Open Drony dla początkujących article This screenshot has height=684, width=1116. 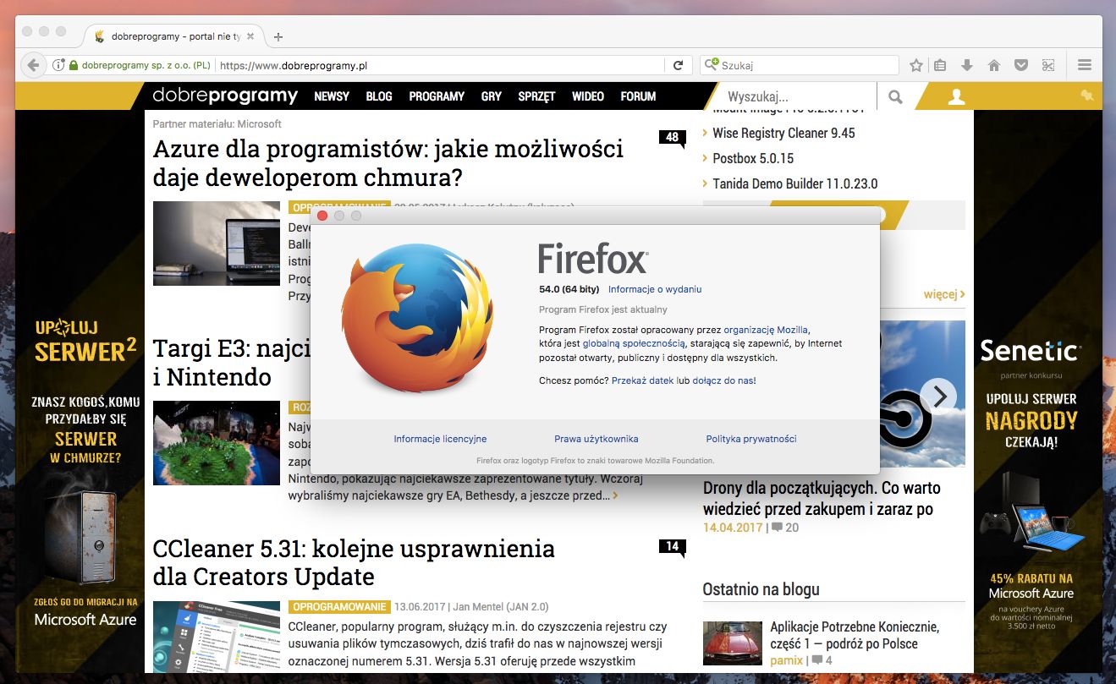tap(822, 498)
